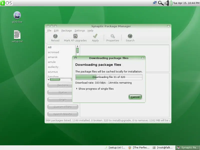Click the clock showing Tue Apr 15

186,3
